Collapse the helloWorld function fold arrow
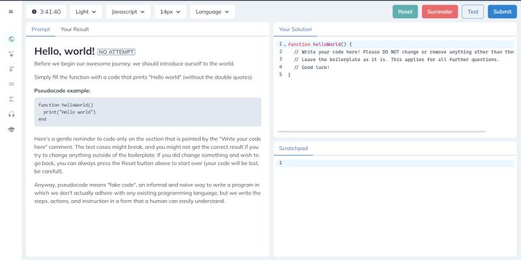The image size is (521, 260). [285, 44]
